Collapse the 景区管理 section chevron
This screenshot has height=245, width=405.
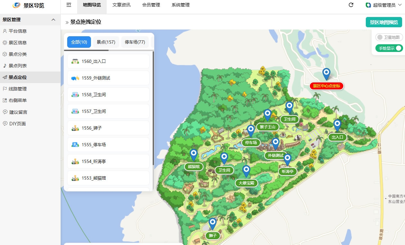point(53,20)
